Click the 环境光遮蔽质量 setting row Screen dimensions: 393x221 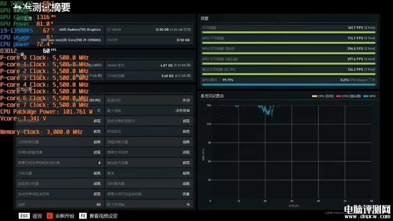pyautogui.click(x=60, y=152)
